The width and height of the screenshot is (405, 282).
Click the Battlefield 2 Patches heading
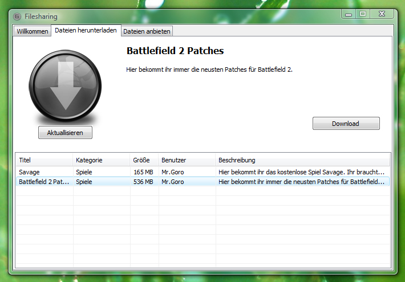175,51
